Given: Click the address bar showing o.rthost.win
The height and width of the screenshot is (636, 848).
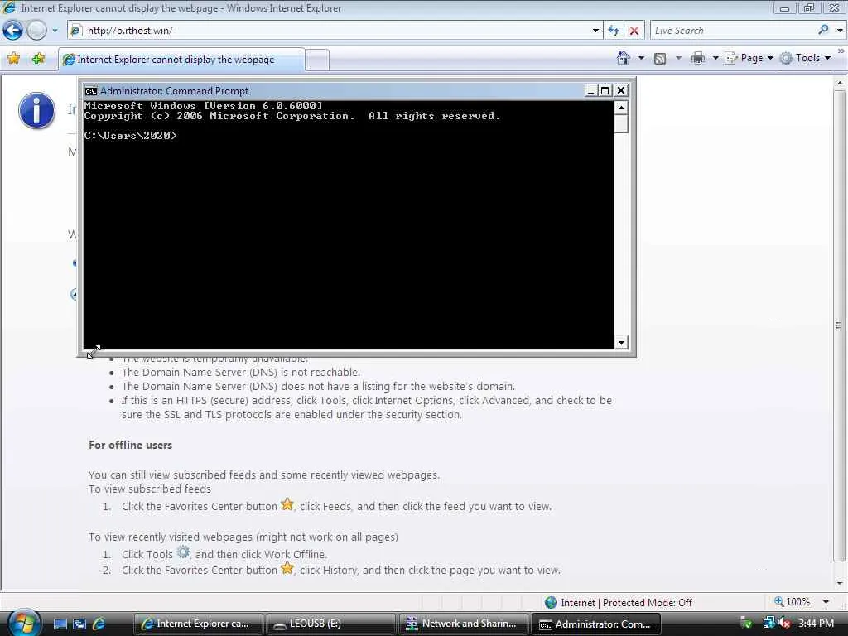Looking at the screenshot, I should click(x=329, y=31).
